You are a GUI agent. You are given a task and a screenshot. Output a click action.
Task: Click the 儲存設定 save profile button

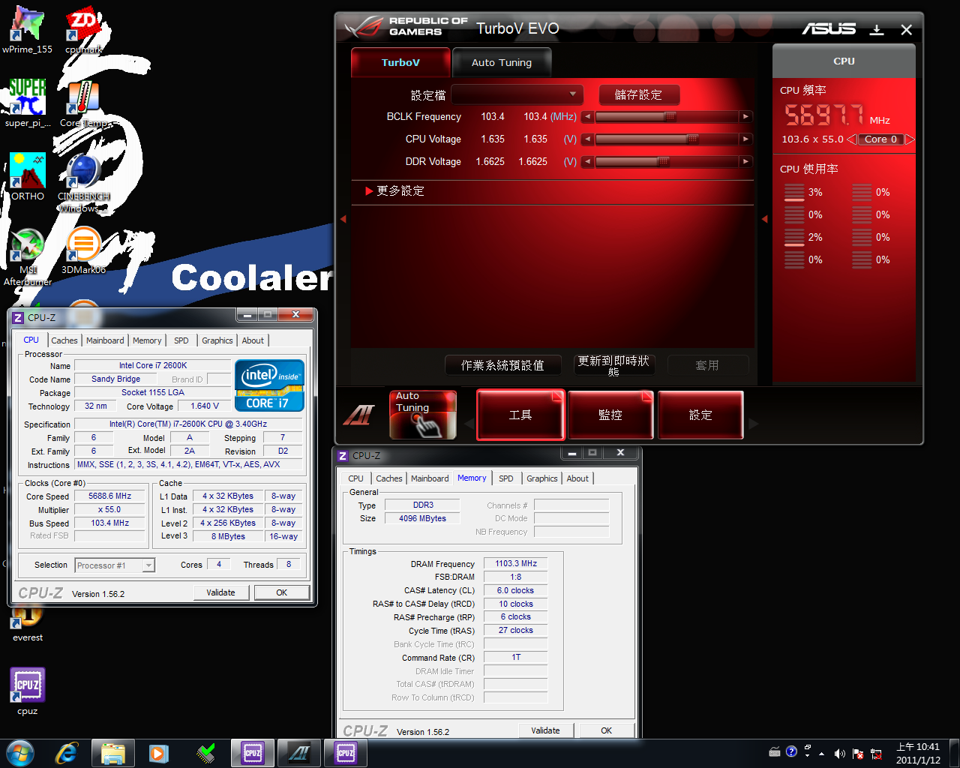(639, 94)
